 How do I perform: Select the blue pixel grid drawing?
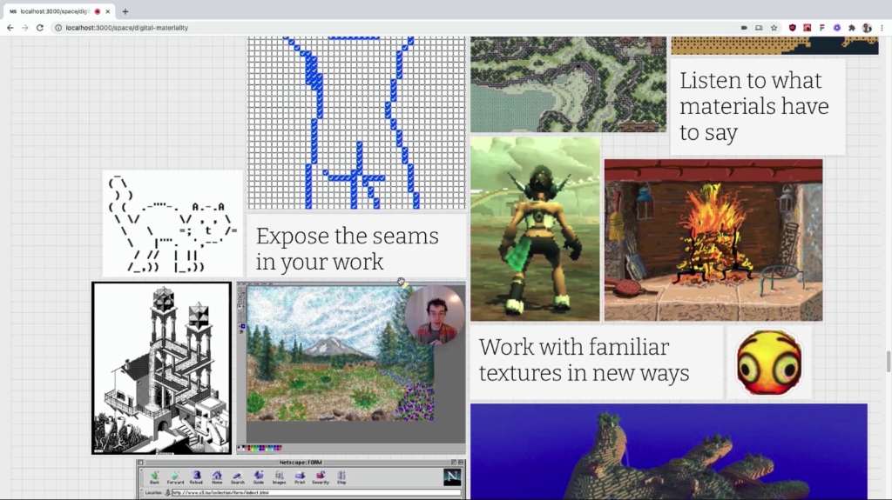(356, 123)
